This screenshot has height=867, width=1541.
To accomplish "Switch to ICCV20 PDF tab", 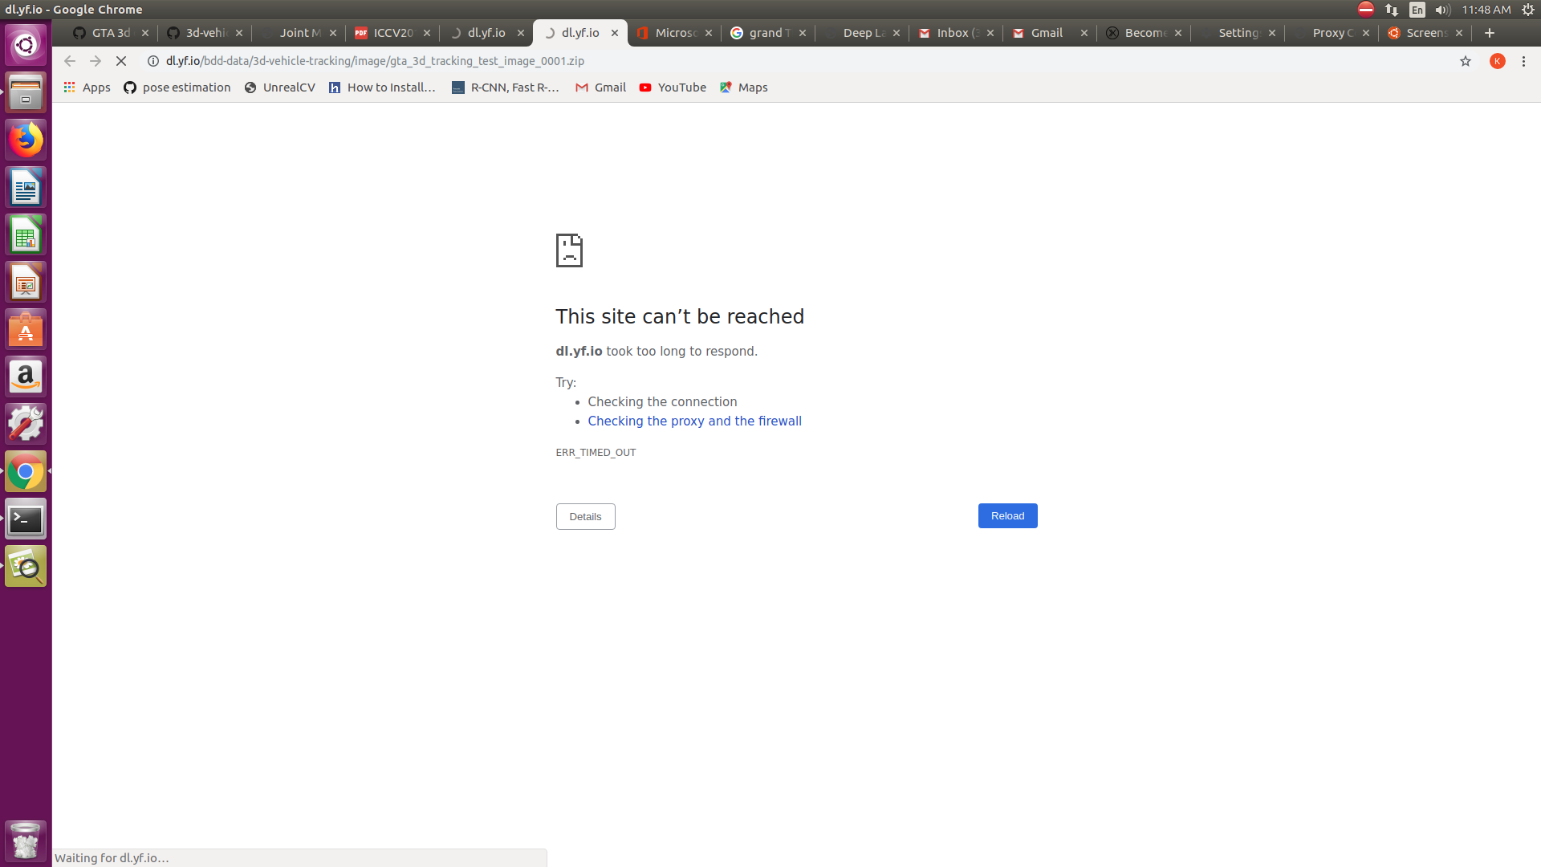I will tap(385, 33).
